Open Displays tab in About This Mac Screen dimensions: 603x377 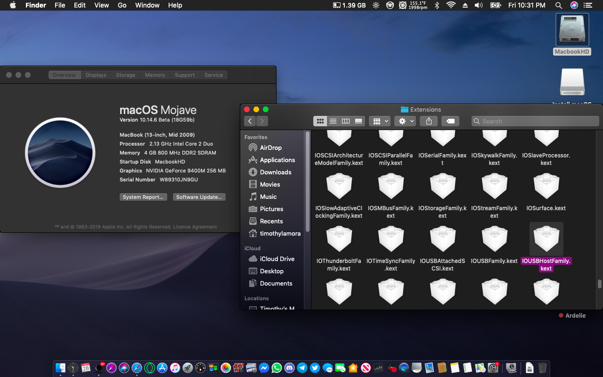(96, 75)
